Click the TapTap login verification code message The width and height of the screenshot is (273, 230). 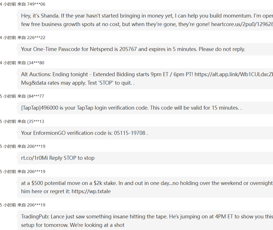pyautogui.click(x=131, y=108)
